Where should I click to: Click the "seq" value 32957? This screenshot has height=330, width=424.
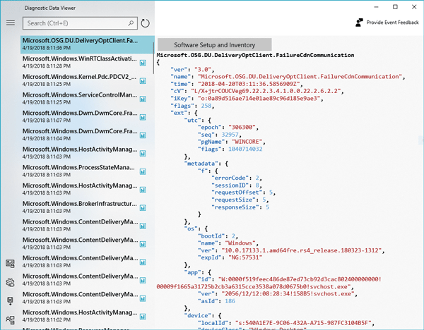point(230,135)
